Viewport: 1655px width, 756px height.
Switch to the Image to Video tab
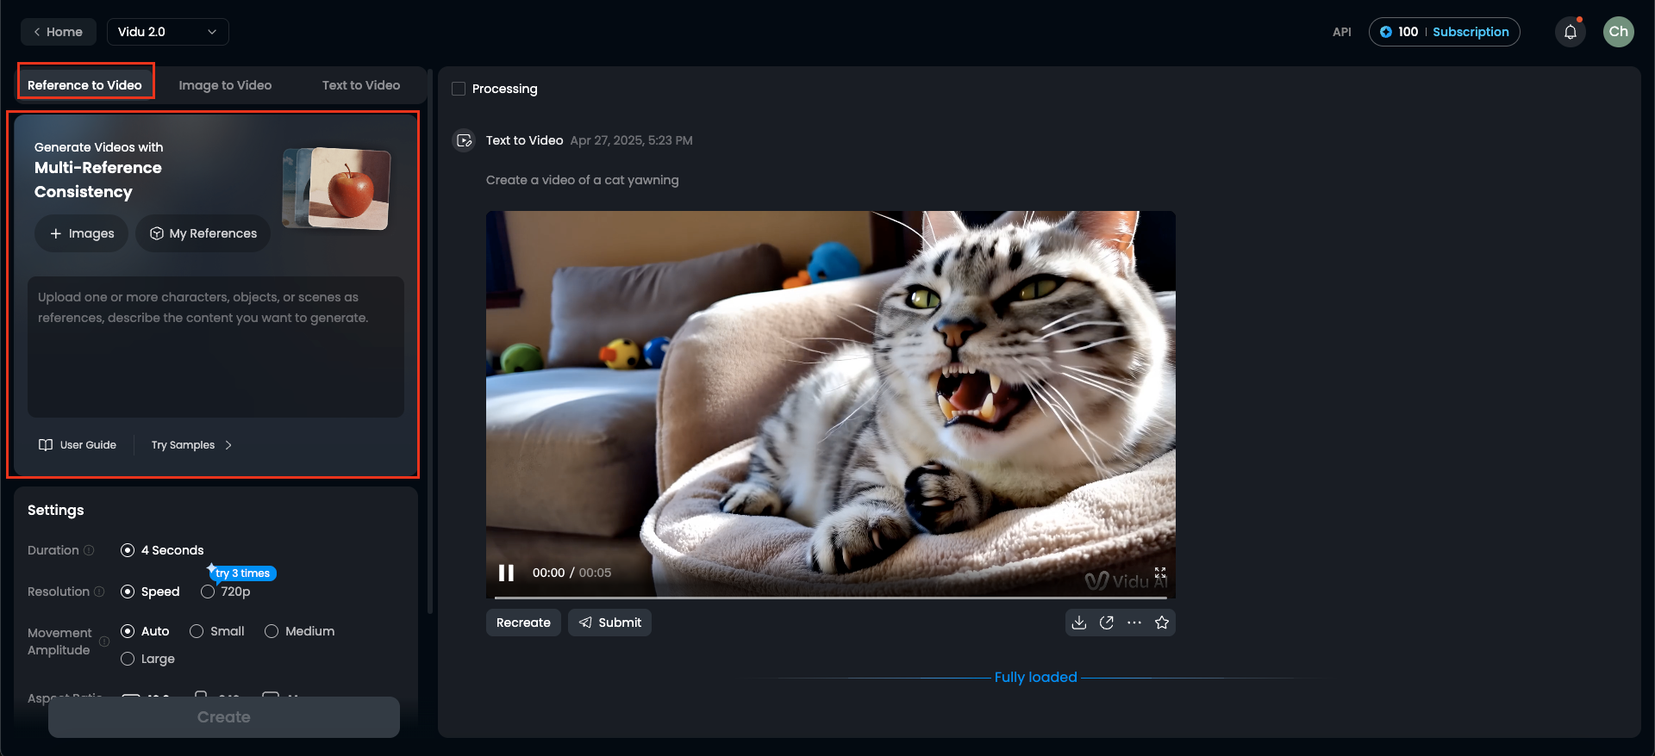point(225,85)
